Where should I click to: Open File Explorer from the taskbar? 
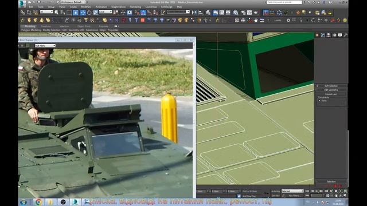tap(50, 202)
